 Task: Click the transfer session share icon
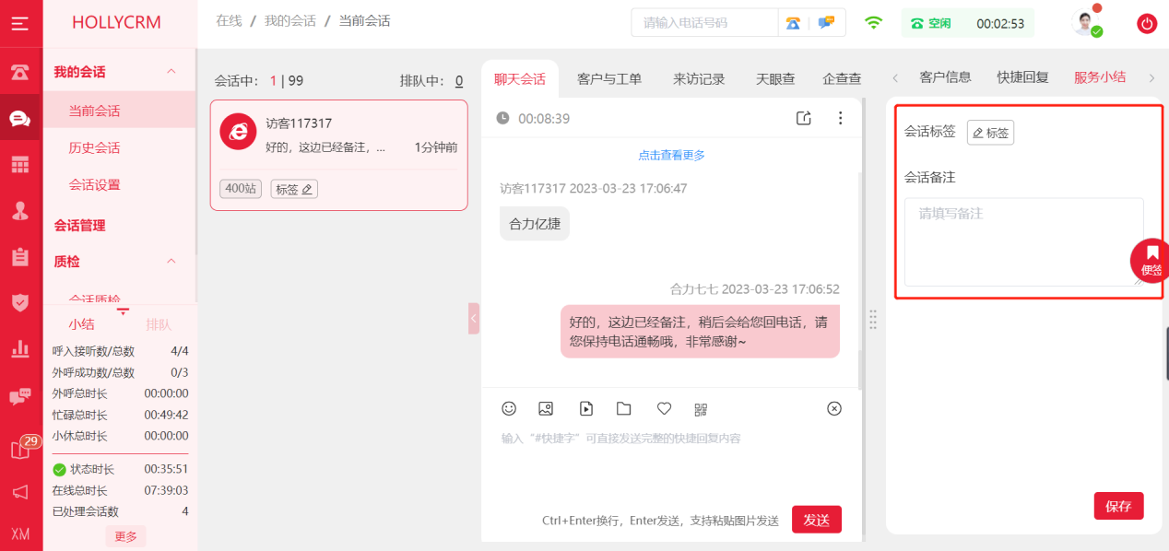point(804,118)
